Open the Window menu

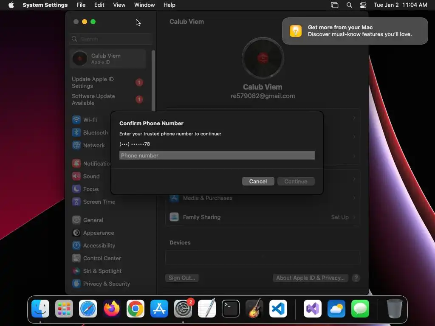point(144,5)
